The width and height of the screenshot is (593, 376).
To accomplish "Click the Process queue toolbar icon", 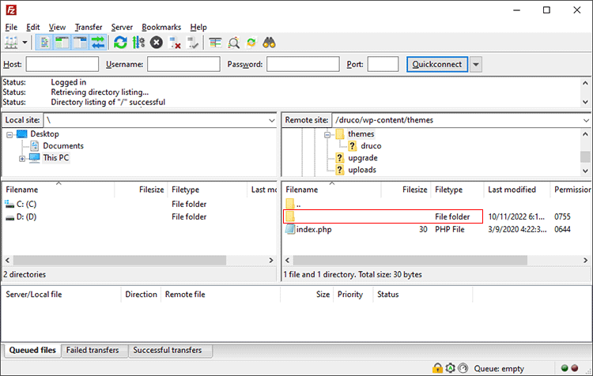I will [138, 43].
